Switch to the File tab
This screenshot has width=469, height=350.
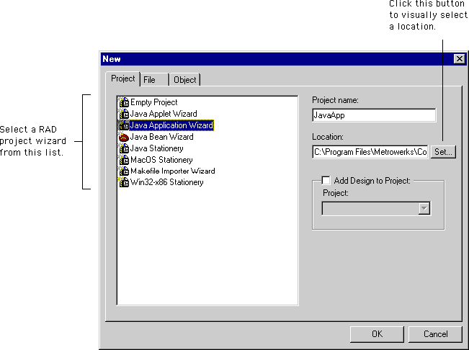point(155,80)
